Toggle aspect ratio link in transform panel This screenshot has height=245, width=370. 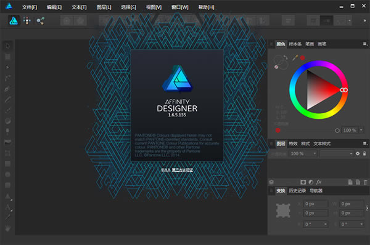click(x=367, y=208)
